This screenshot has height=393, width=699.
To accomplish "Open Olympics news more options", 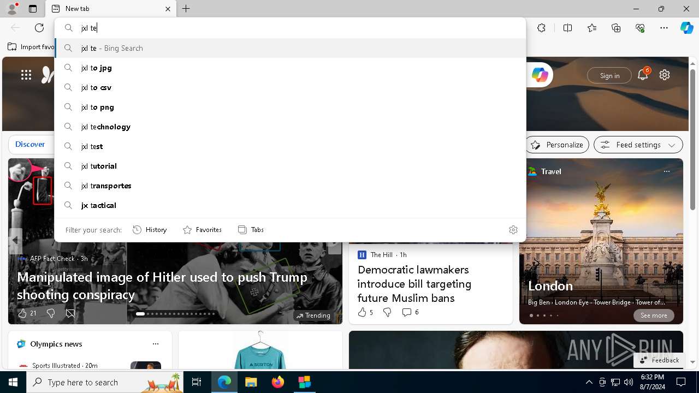I will 156,344.
